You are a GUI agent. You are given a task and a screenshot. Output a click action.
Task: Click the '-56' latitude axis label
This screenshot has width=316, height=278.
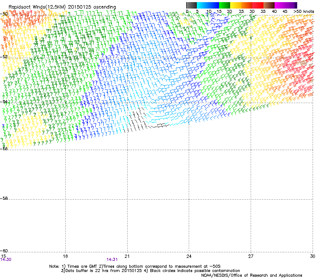(4, 149)
